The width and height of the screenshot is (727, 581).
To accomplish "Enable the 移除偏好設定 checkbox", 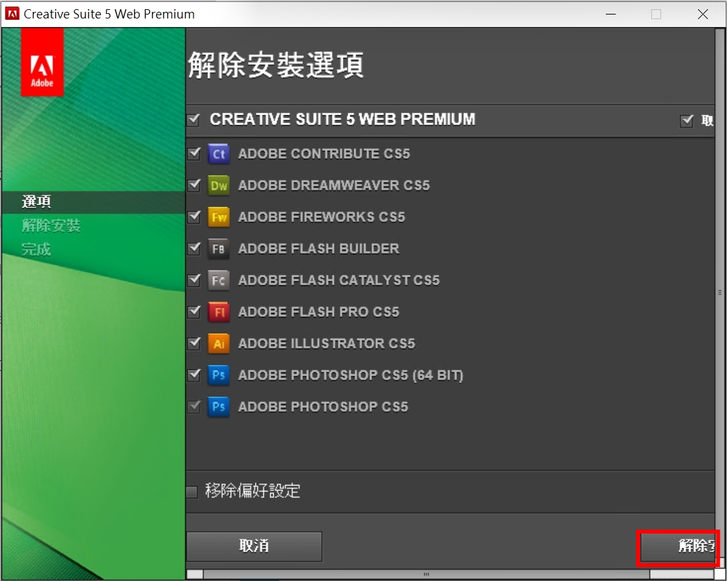I will click(x=192, y=491).
